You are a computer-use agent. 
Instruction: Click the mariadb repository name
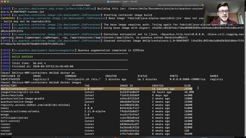[x=6, y=134]
